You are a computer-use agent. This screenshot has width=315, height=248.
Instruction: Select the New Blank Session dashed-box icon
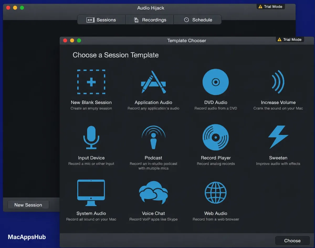(91, 82)
